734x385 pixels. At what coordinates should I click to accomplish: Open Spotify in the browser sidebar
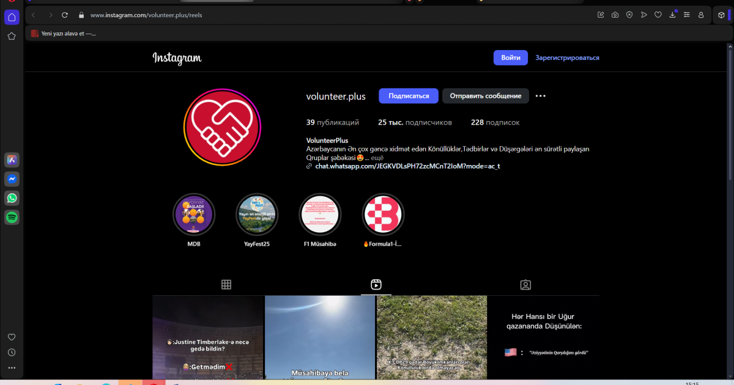(12, 217)
